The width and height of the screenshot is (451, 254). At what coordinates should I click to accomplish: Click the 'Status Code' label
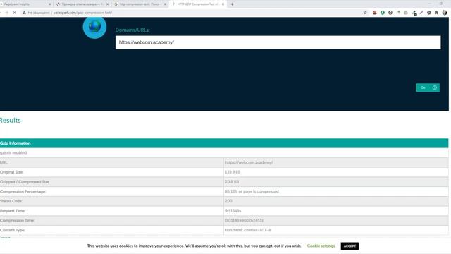click(11, 201)
